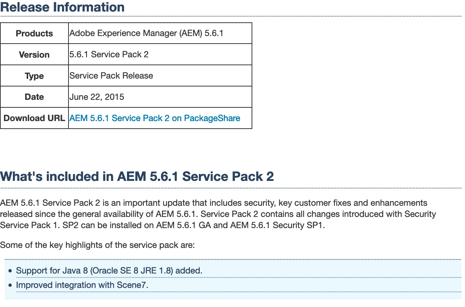
Task: Click the 'Release Information' heading
Action: point(62,7)
